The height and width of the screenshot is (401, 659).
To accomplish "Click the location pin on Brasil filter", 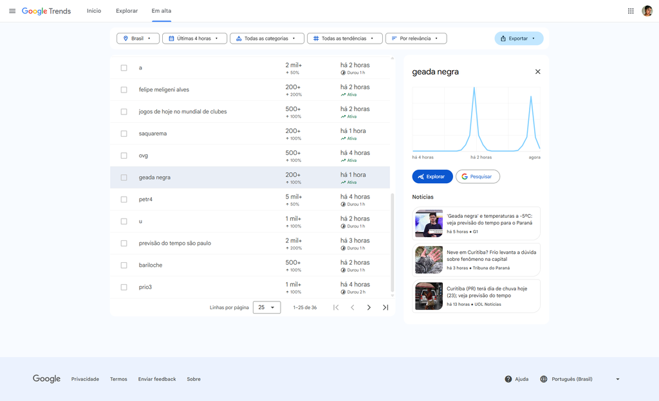I will [x=126, y=38].
